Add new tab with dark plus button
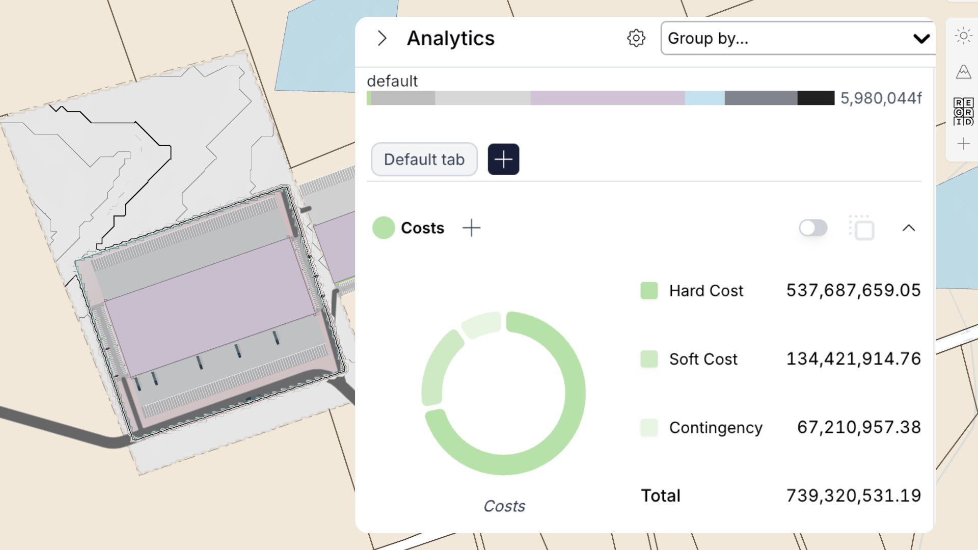The image size is (978, 550). pyautogui.click(x=503, y=159)
